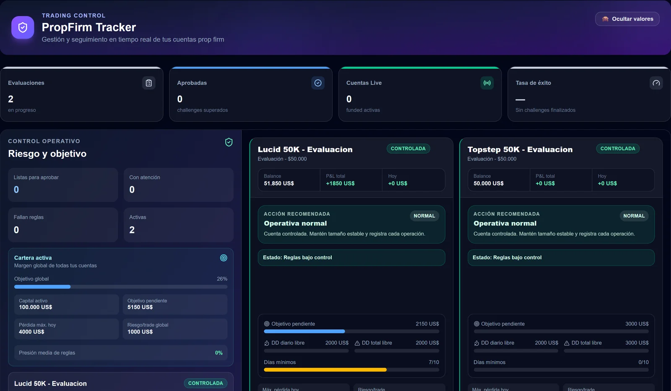Viewport: 671px width, 391px height.
Task: Click Estado: Reglas bajo control in Lucid card
Action: pyautogui.click(x=351, y=258)
